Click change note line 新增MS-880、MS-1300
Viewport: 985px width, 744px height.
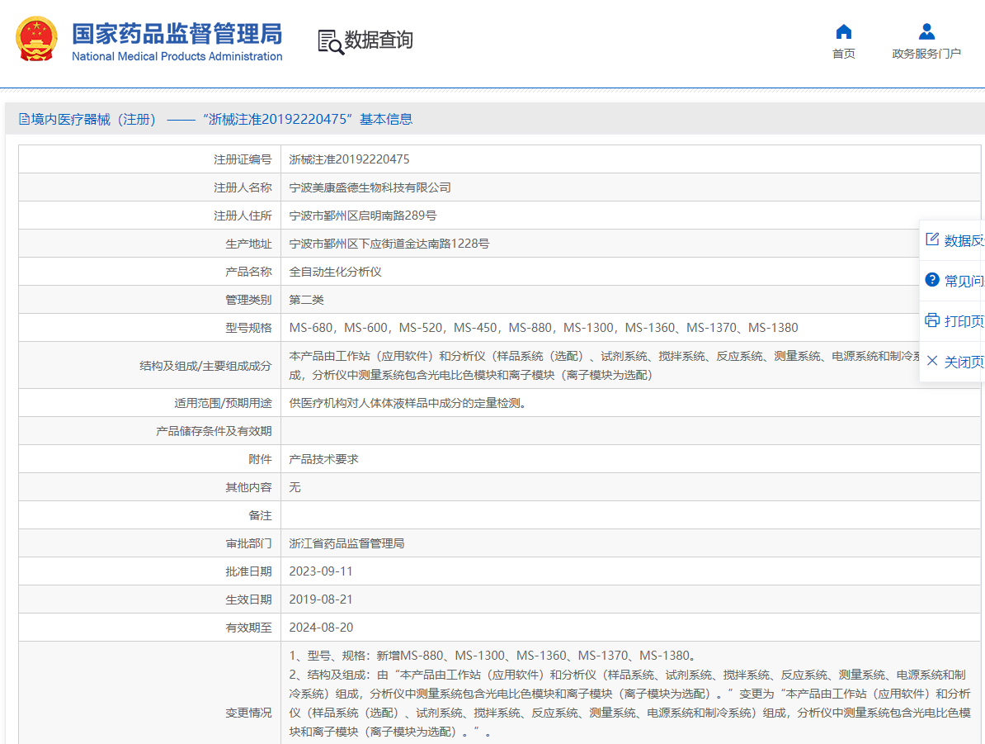[x=492, y=656]
